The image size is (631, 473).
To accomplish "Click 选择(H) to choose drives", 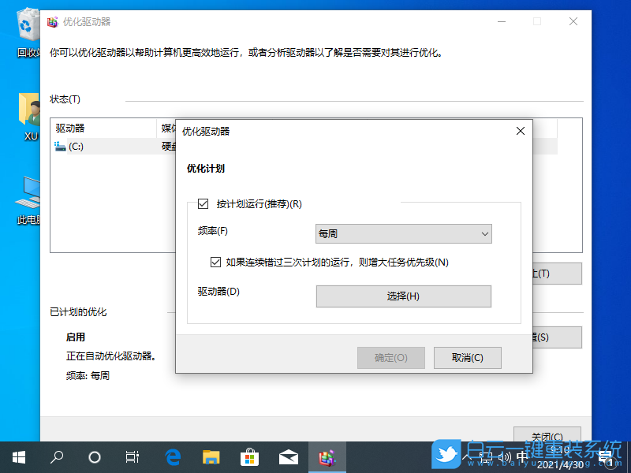I will click(403, 296).
